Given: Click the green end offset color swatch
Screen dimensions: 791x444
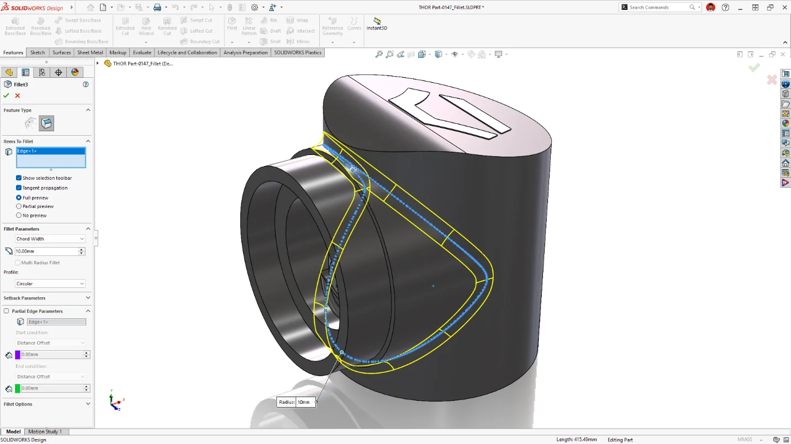Looking at the screenshot, I should (x=18, y=388).
